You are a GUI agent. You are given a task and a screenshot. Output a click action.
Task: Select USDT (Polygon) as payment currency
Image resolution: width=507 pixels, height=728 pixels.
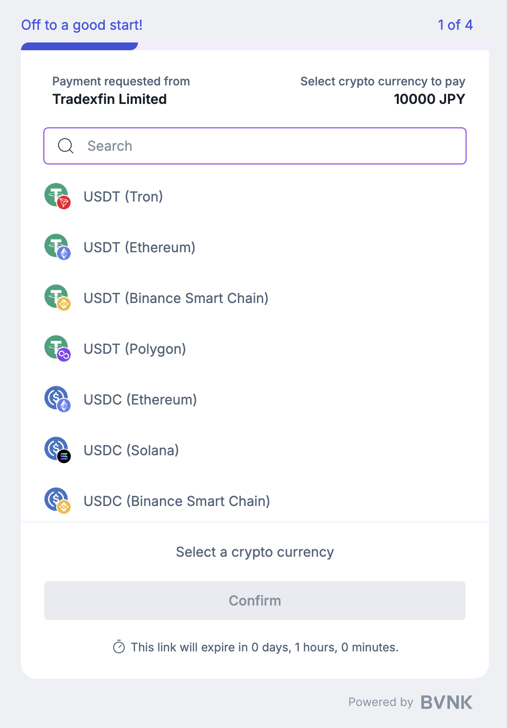point(135,349)
